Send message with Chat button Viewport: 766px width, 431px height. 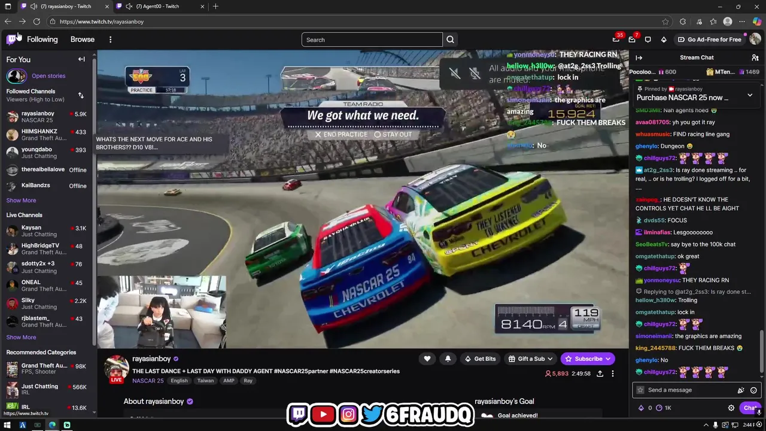coord(750,408)
